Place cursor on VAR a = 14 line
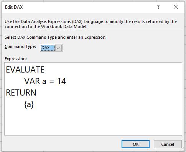 point(45,81)
